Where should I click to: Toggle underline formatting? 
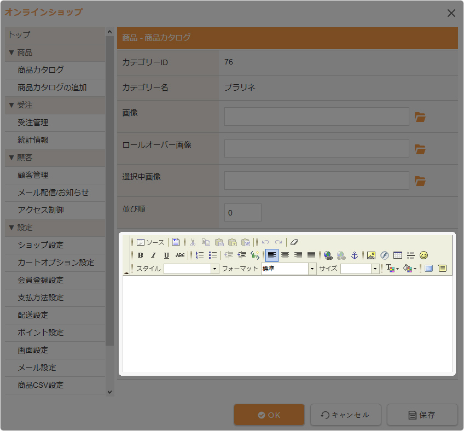(x=166, y=255)
